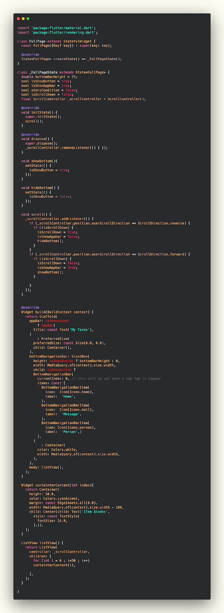This screenshot has width=224, height=613.
Task: Click the ListView listView() method signature
Action: coord(42,543)
